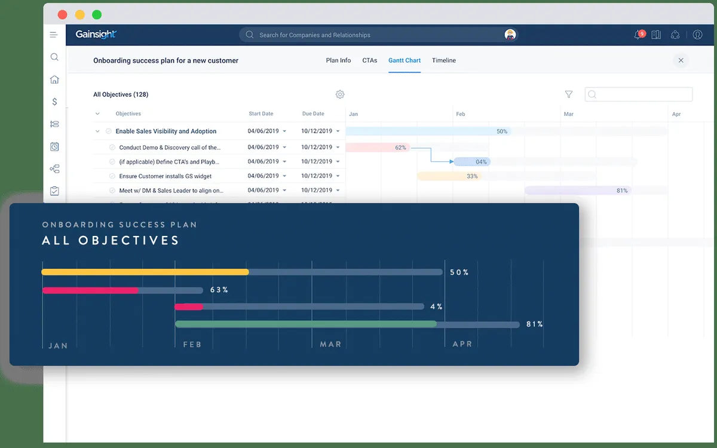The image size is (717, 448).
Task: Toggle check circle for Enable Sales Visibility and Adoption
Action: point(109,131)
